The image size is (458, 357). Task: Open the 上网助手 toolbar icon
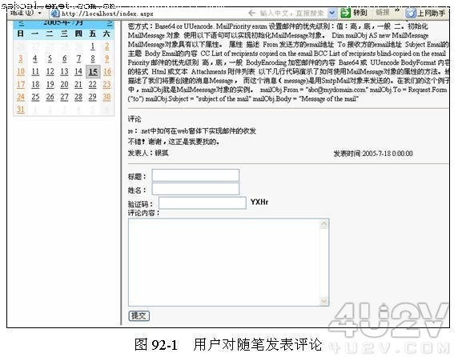(411, 13)
